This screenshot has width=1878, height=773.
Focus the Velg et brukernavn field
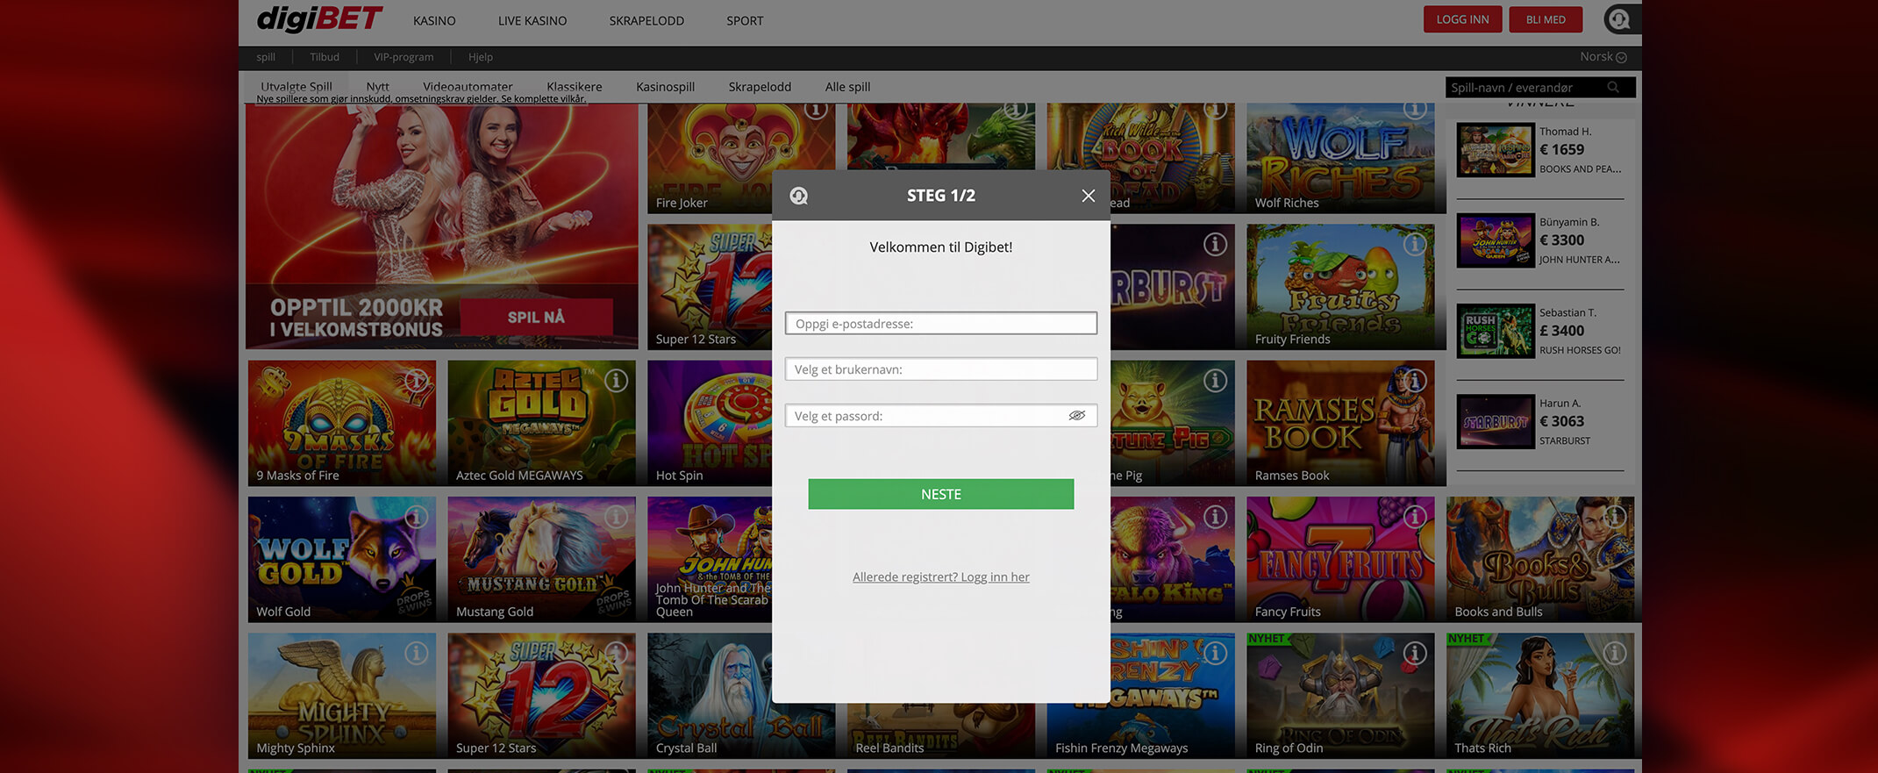point(941,369)
